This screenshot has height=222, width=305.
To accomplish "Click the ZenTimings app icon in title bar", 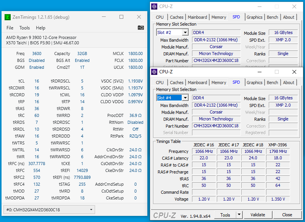I will coord(7,17).
